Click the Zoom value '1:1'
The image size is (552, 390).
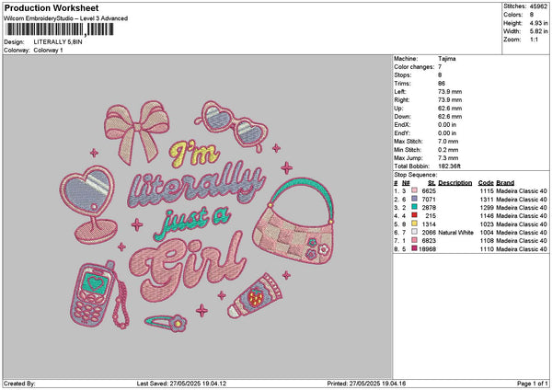click(x=534, y=40)
